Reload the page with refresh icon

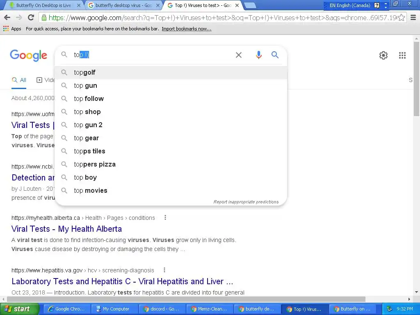coord(31,18)
